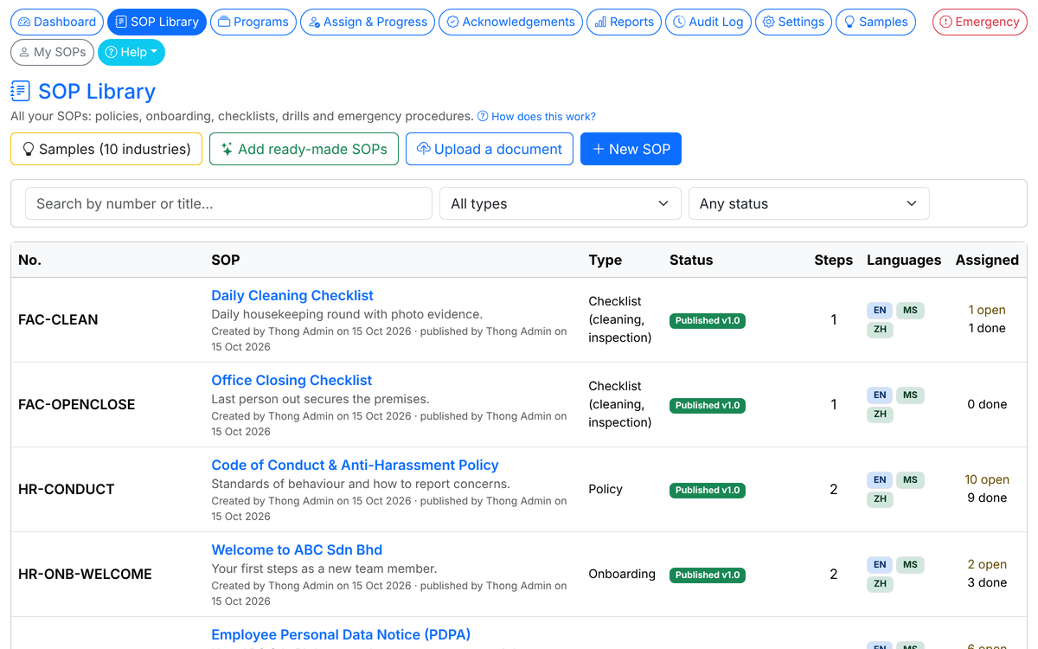Click 'Policy' type cell for HR-CONDUCT
Viewport: 1038px width, 649px height.
tap(605, 489)
